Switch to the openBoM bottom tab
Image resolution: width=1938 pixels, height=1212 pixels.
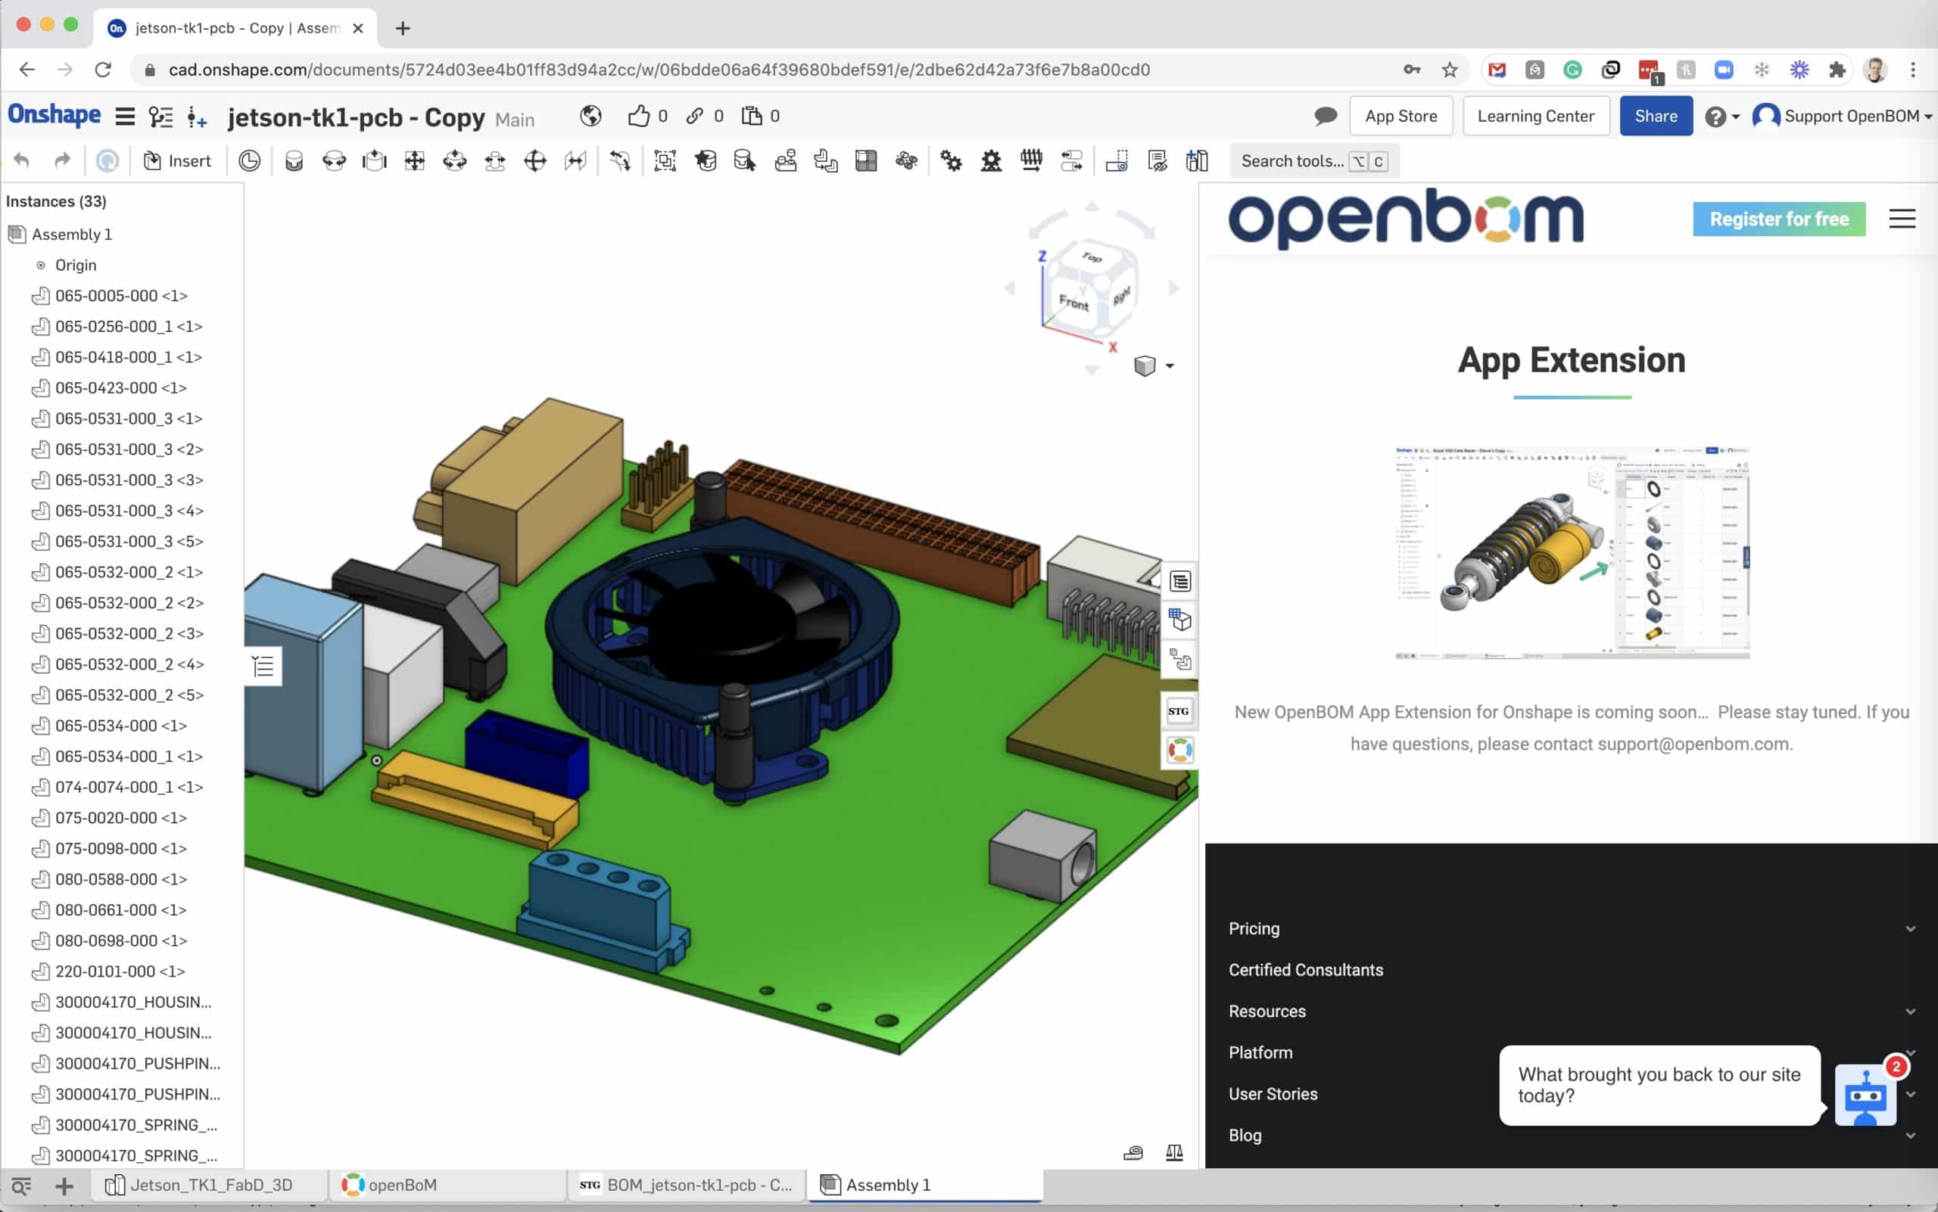click(447, 1185)
